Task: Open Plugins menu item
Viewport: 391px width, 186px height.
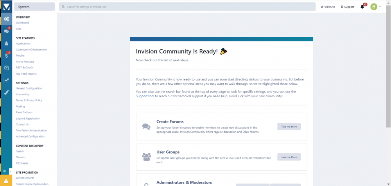Action: click(20, 55)
